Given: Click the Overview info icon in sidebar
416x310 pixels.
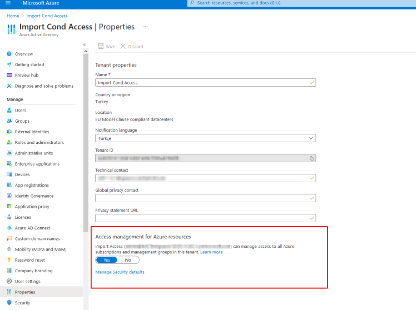Looking at the screenshot, I should pos(9,54).
